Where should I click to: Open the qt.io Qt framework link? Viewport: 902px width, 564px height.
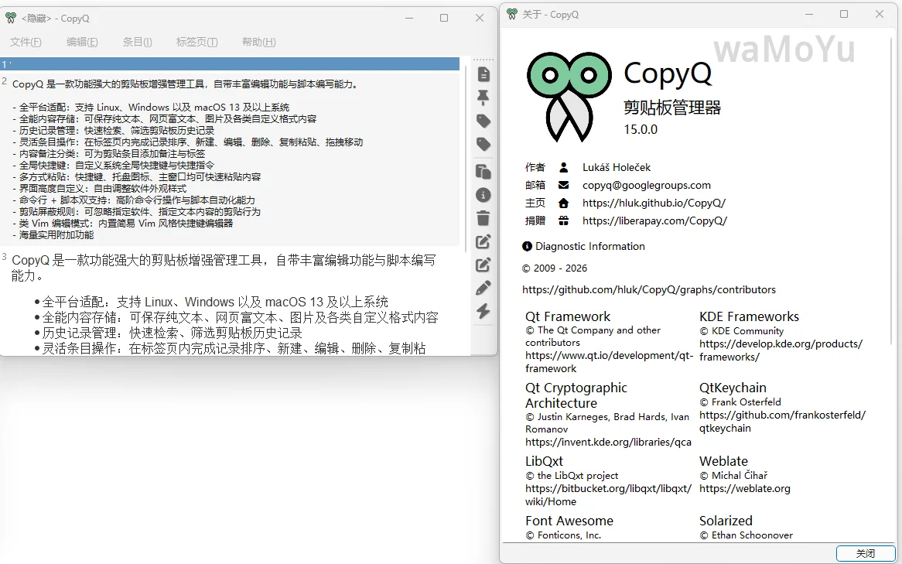(609, 362)
